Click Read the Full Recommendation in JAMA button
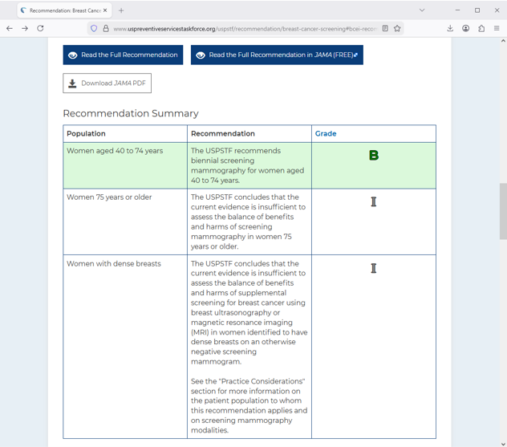The height and width of the screenshot is (447, 507). point(277,55)
